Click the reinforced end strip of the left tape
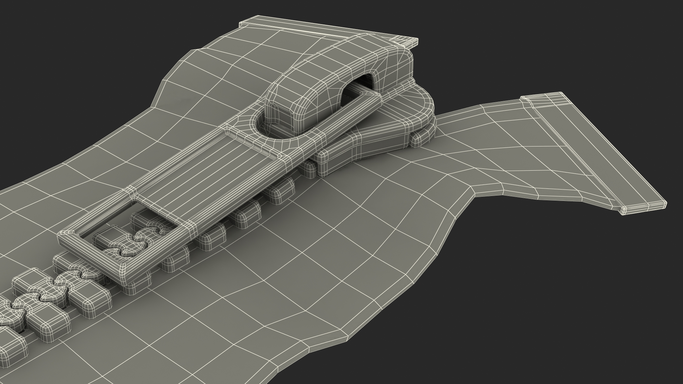Viewport: 683px width, 384px height. [x=329, y=32]
